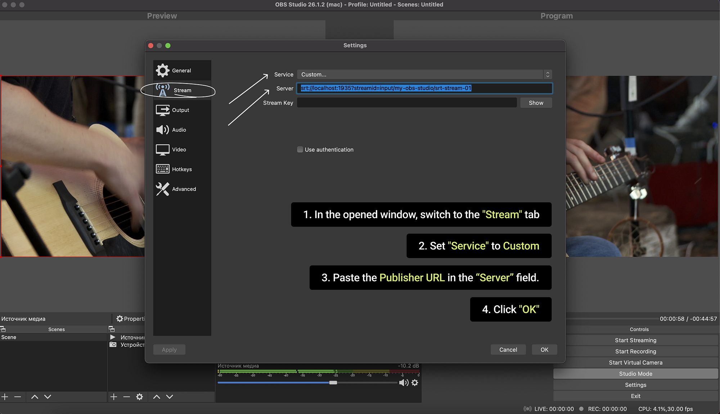Move the scene up with the arrow

click(35, 397)
